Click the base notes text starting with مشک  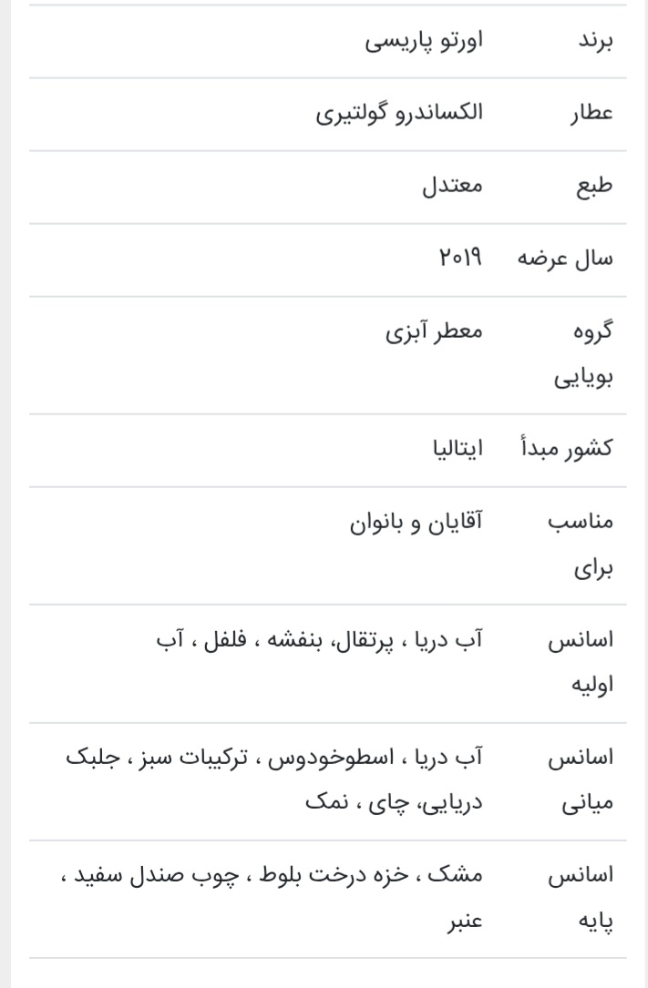(273, 898)
